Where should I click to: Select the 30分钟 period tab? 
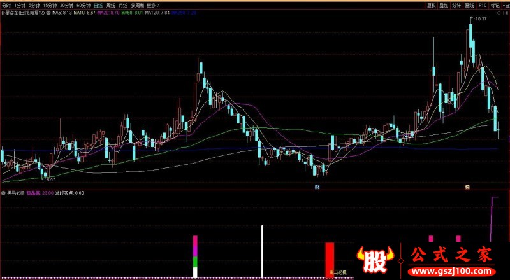(66, 5)
